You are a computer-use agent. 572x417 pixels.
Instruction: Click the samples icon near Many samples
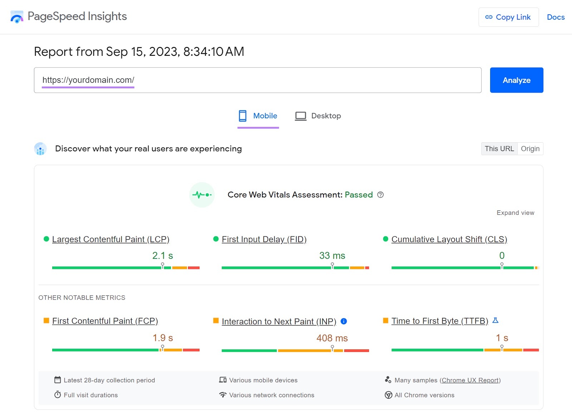pyautogui.click(x=388, y=380)
